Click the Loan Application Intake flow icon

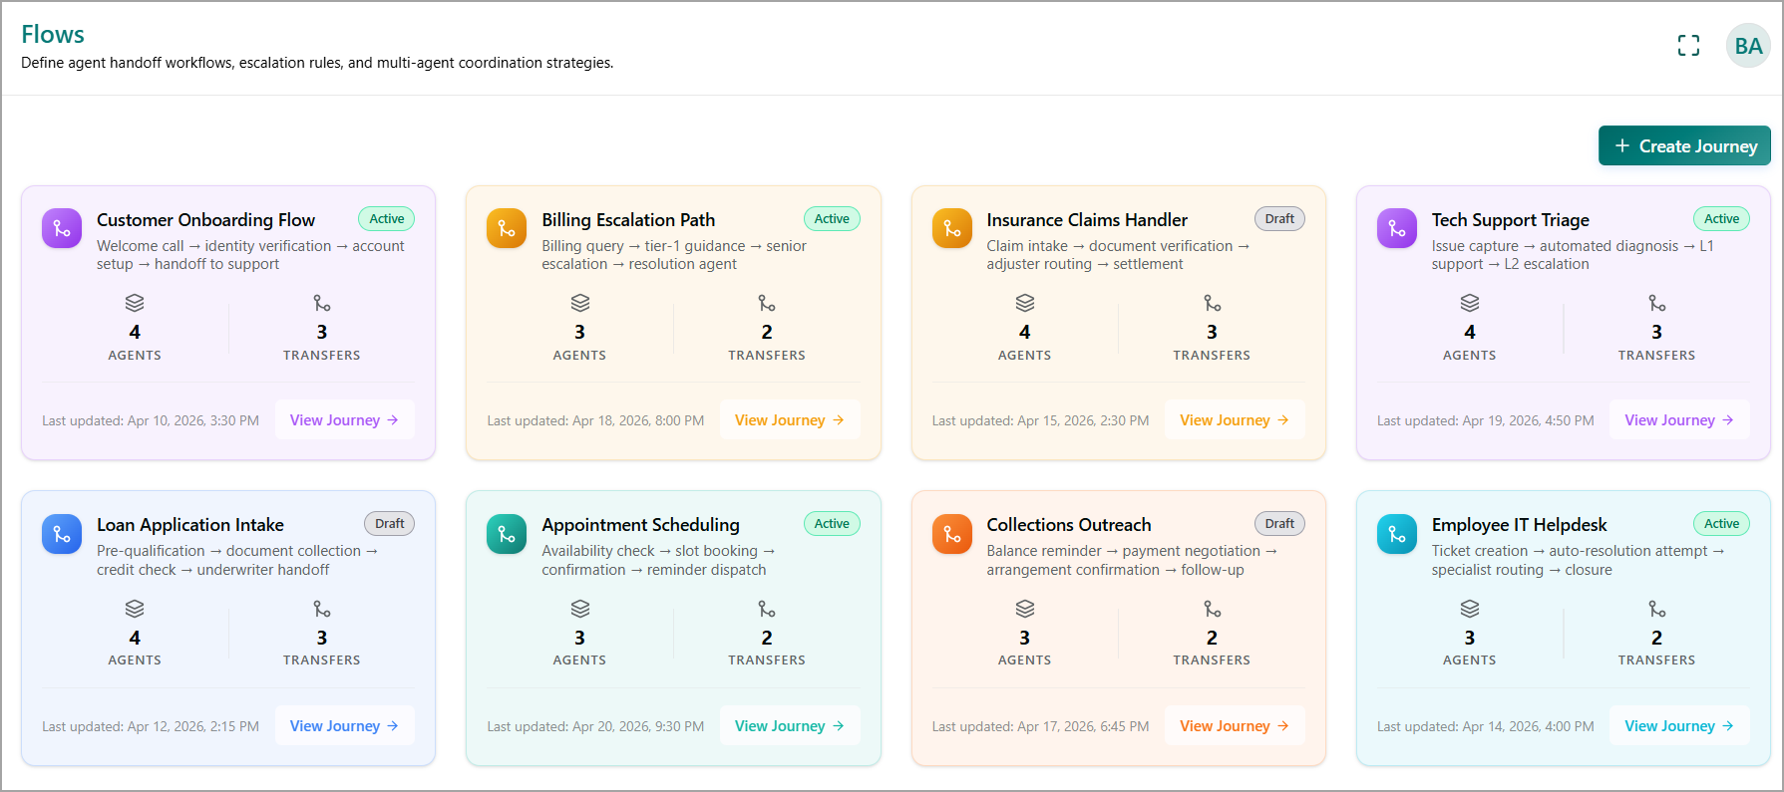click(x=62, y=534)
